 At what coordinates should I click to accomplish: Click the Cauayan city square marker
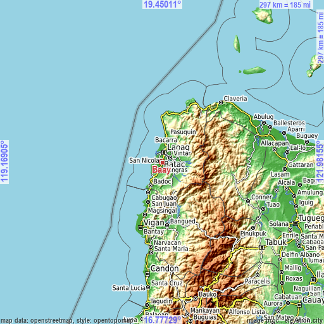click(x=299, y=305)
